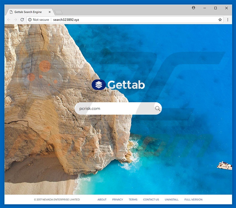Open the ABOUT footer link
Viewport: 236px width, 208px height.
point(102,200)
